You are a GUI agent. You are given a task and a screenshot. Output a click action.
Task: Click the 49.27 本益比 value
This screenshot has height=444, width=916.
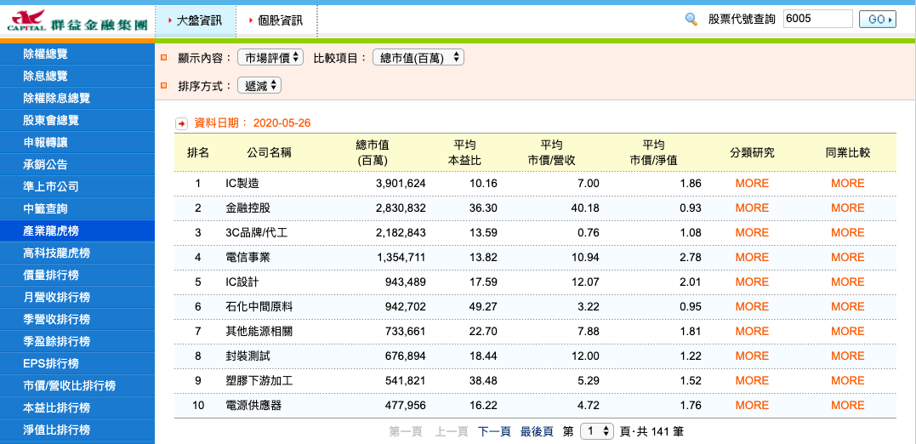(483, 307)
